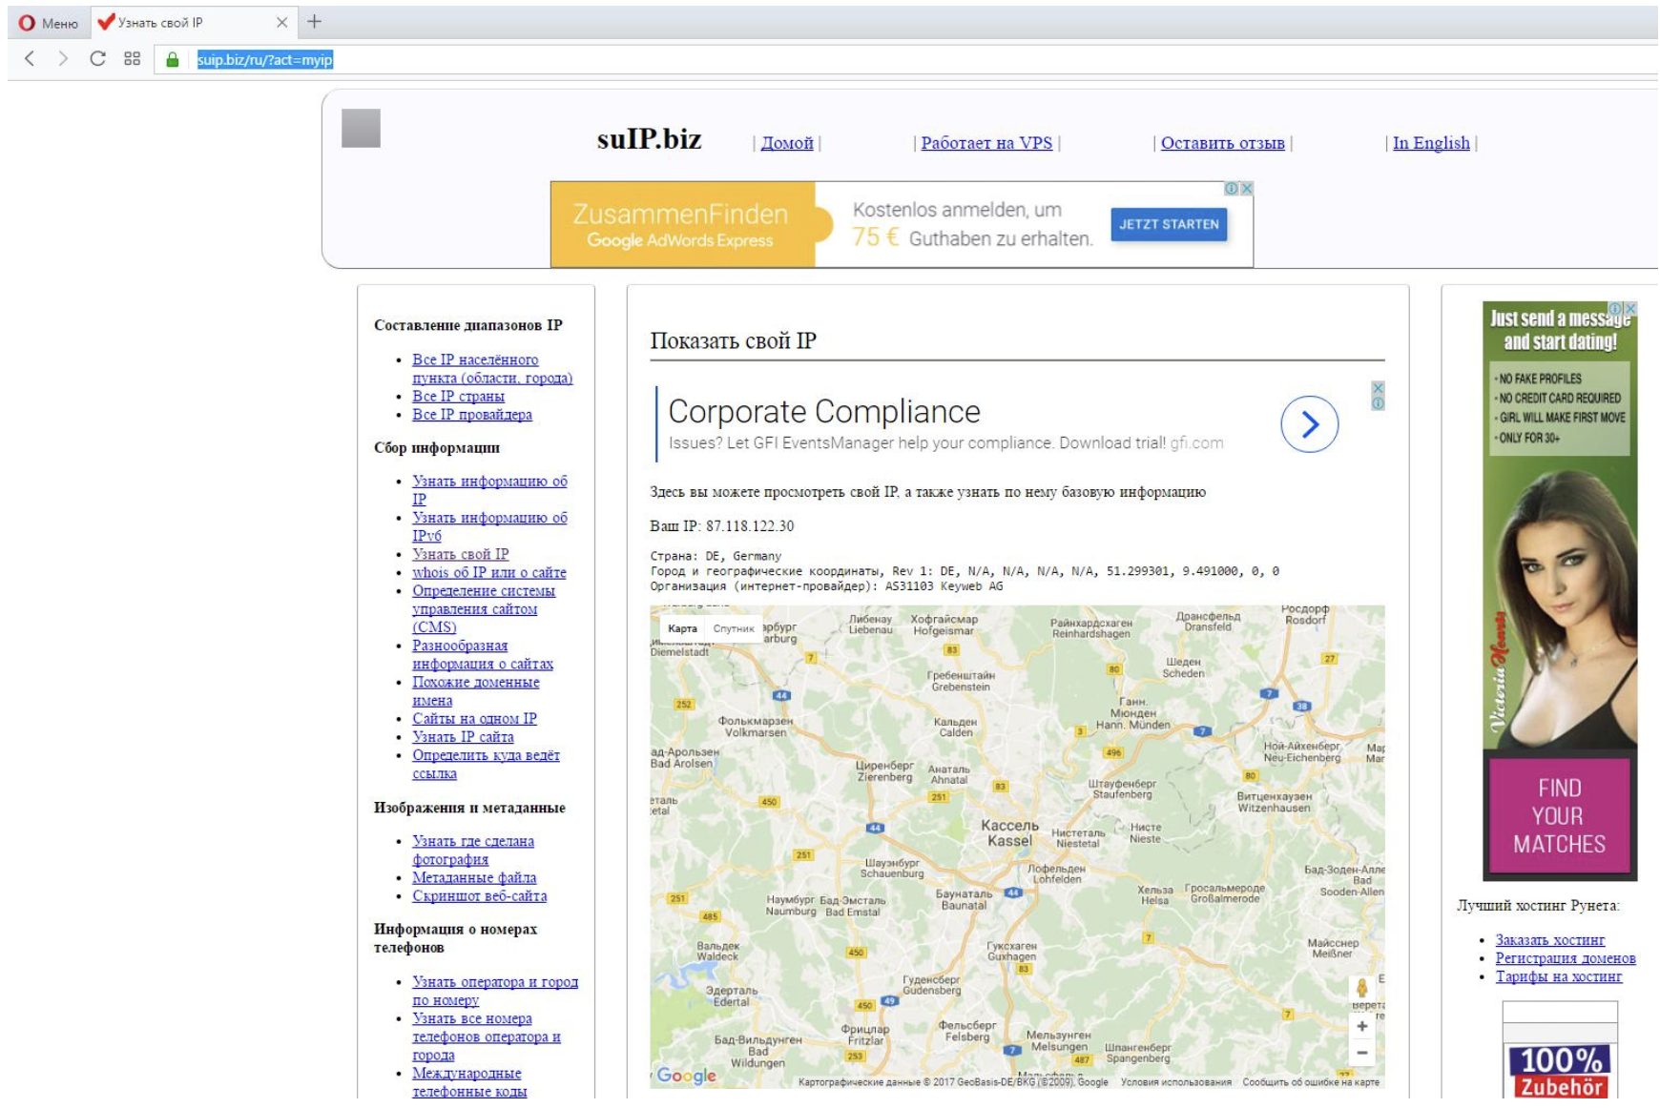Open AdChoices info on AdWords banner

coord(1232,189)
